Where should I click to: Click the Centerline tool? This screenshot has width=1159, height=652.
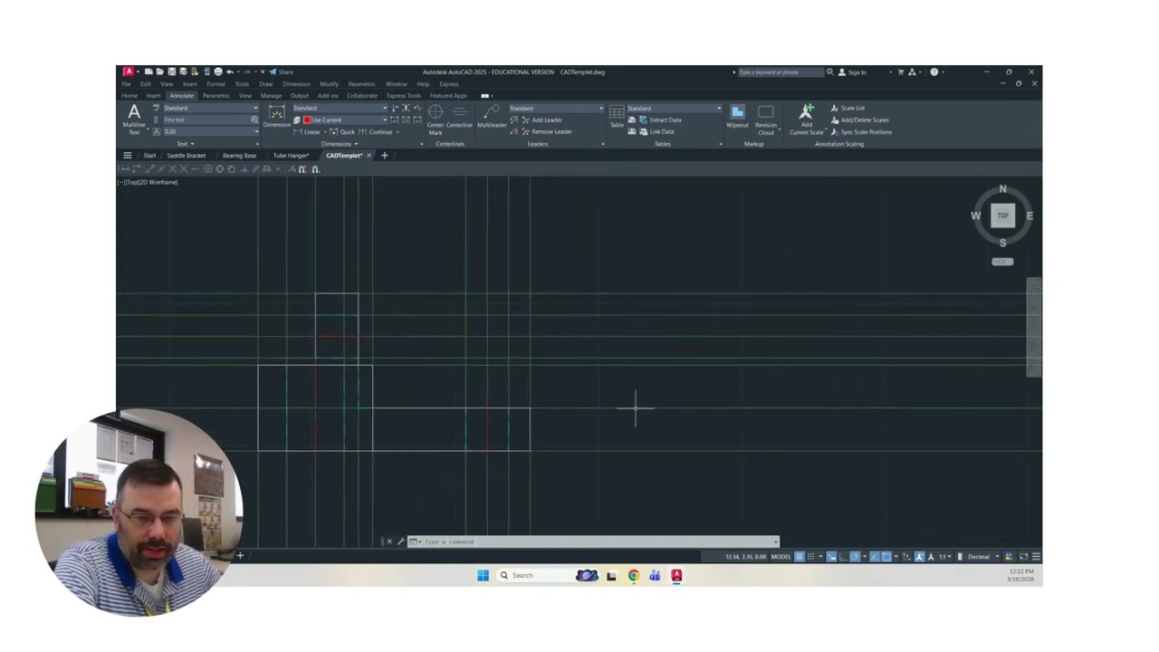[x=459, y=116]
